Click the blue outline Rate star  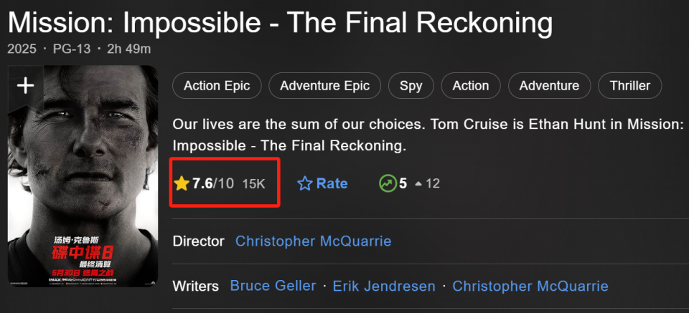pos(305,184)
